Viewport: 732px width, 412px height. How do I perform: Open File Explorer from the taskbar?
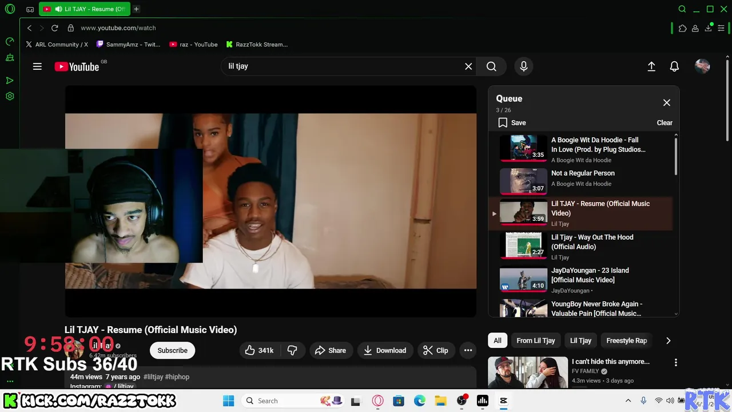(440, 401)
